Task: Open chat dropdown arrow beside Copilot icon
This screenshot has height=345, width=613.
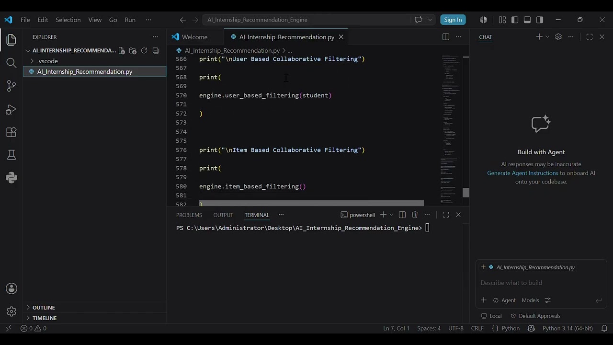Action: tap(430, 20)
